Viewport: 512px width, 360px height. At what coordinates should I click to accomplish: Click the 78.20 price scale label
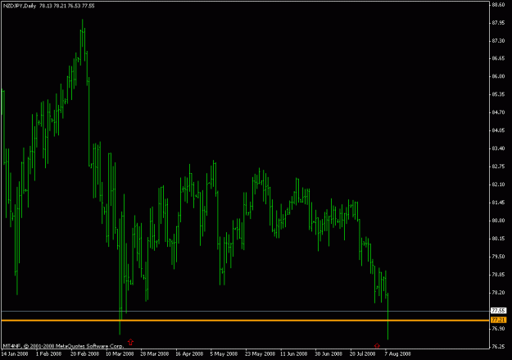click(x=498, y=292)
